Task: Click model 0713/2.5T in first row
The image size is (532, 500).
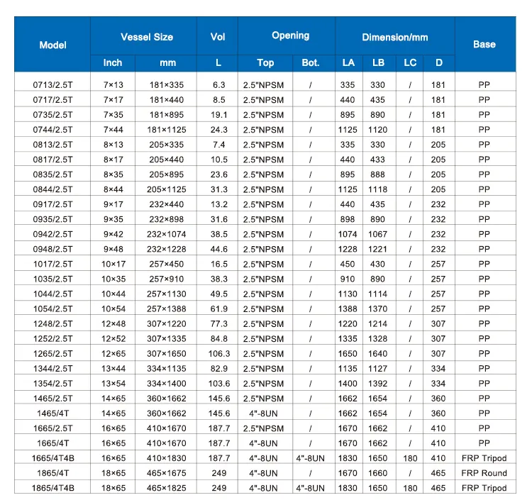Action: click(x=53, y=85)
